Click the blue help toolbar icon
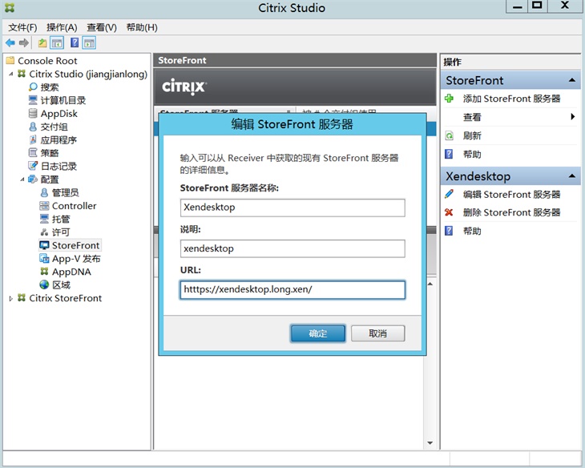Image resolution: width=585 pixels, height=468 pixels. tap(75, 42)
